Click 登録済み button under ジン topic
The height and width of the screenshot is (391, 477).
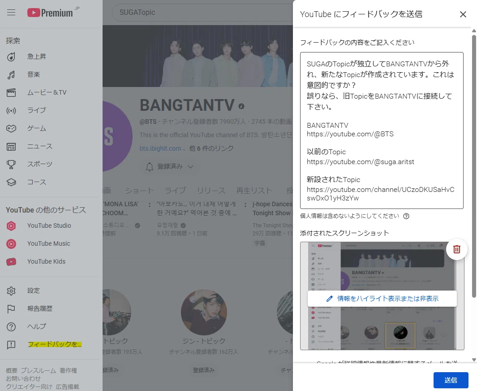point(203,370)
